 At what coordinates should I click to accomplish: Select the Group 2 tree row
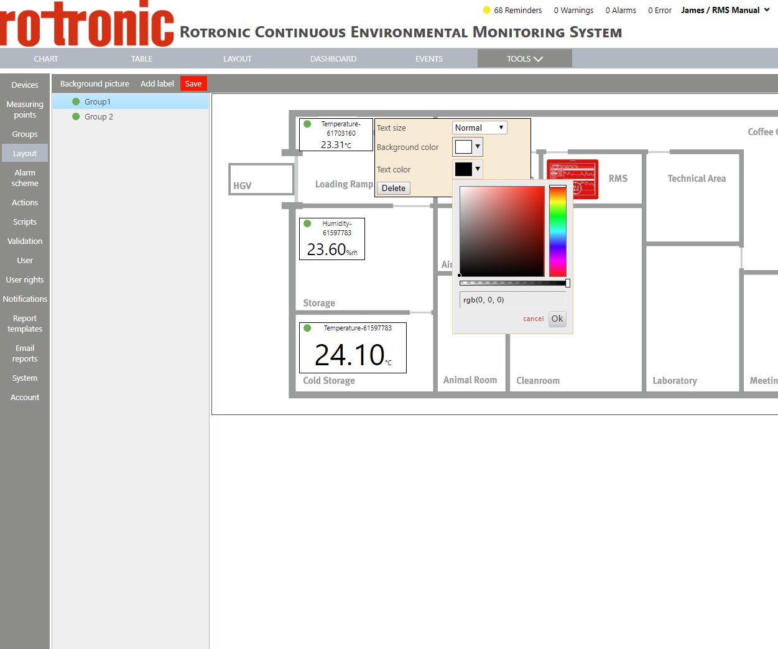[x=131, y=116]
